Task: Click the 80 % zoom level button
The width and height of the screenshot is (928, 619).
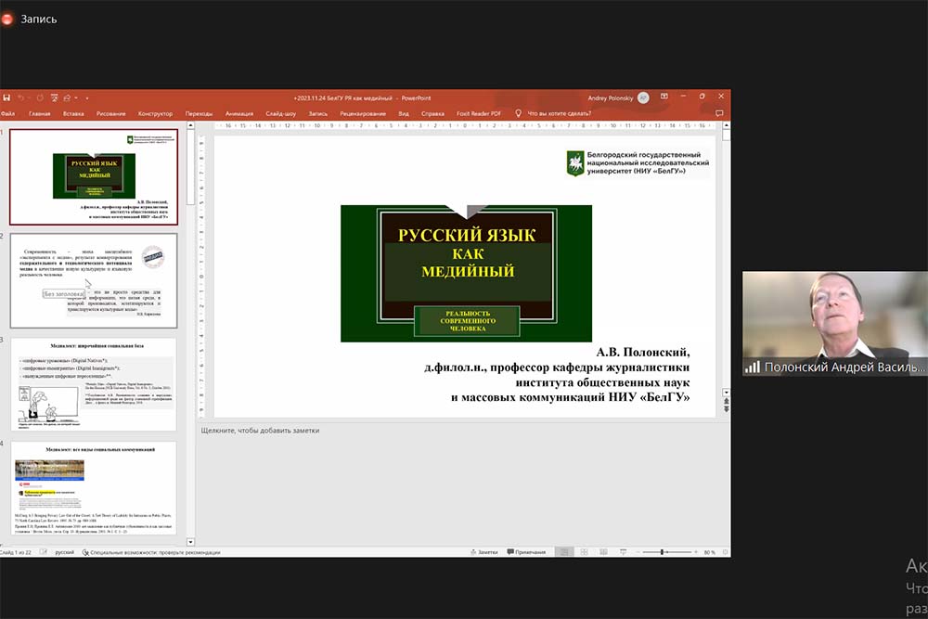Action: click(x=709, y=552)
